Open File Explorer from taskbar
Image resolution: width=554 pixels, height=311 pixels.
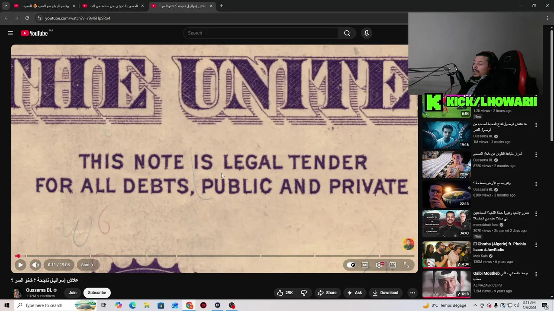pyautogui.click(x=147, y=305)
